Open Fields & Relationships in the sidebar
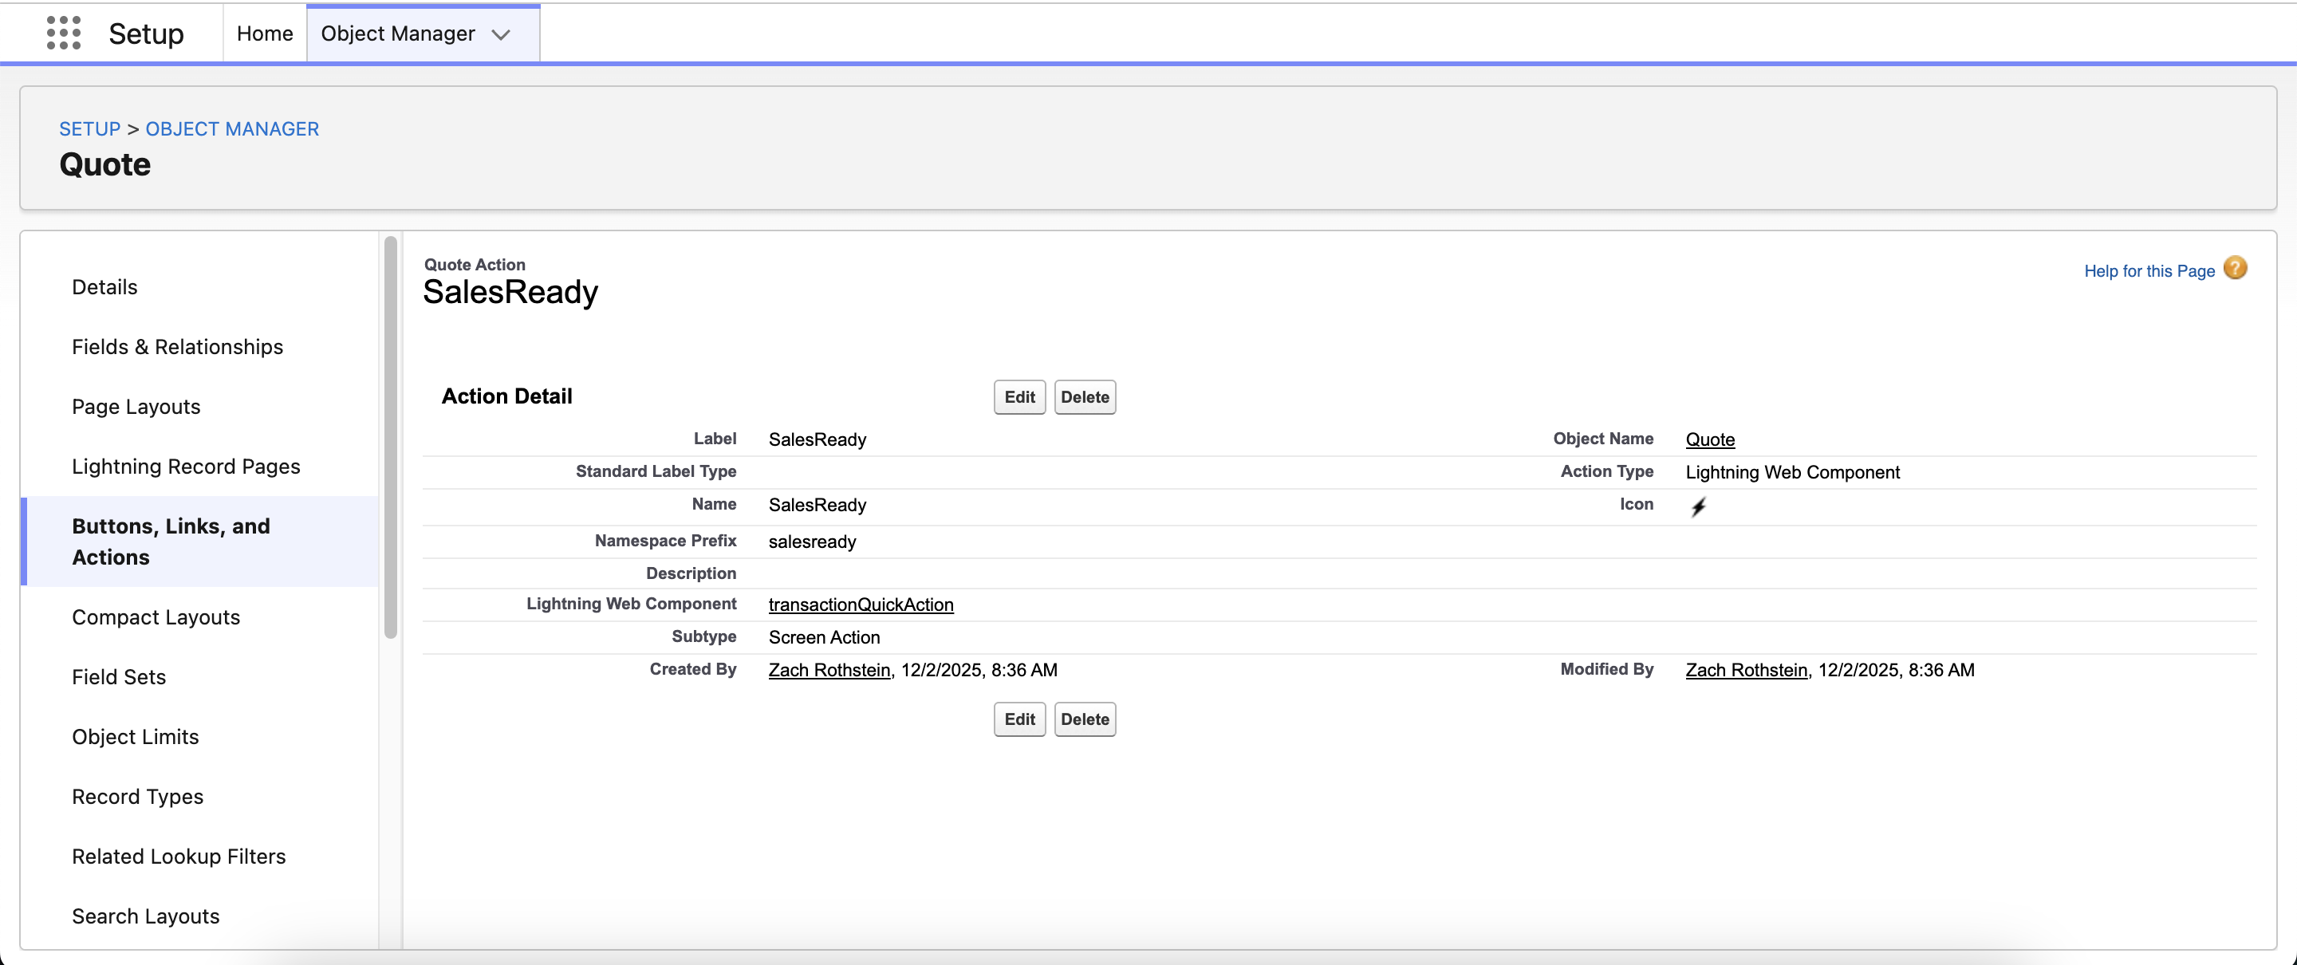Image resolution: width=2297 pixels, height=965 pixels. pyautogui.click(x=177, y=347)
